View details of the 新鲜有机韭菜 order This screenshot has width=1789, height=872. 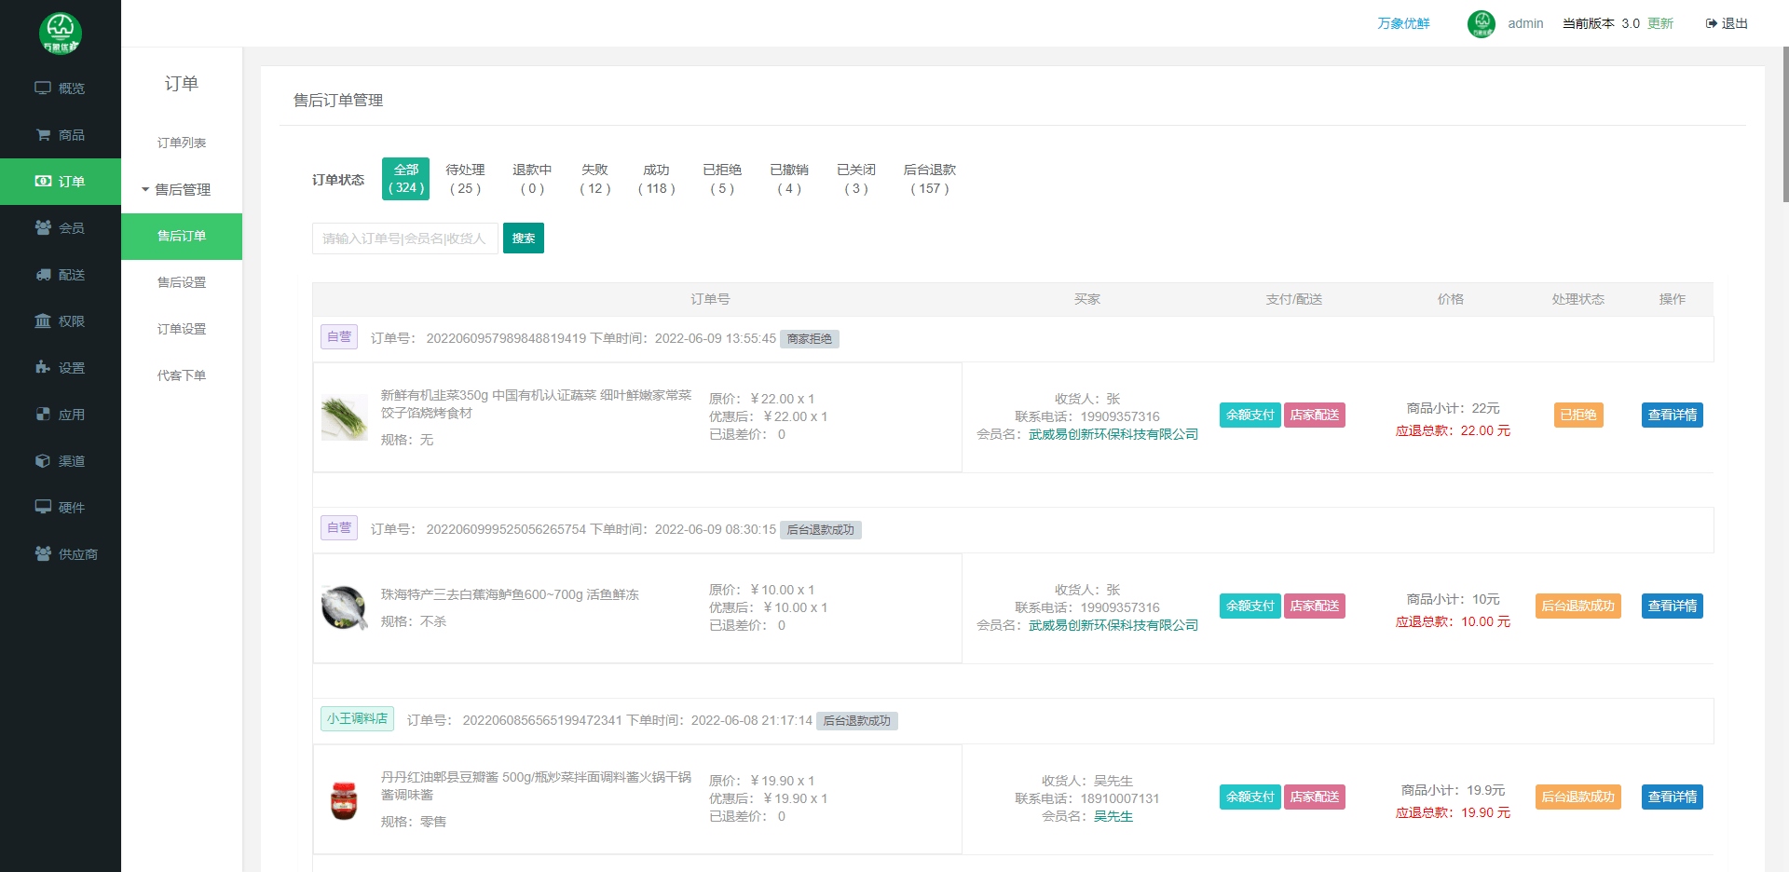[1672, 416]
